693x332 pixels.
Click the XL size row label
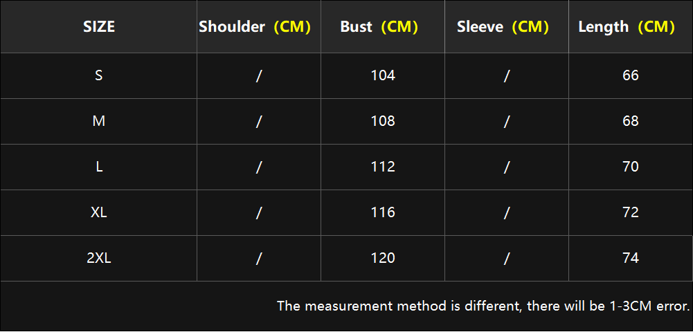(99, 212)
